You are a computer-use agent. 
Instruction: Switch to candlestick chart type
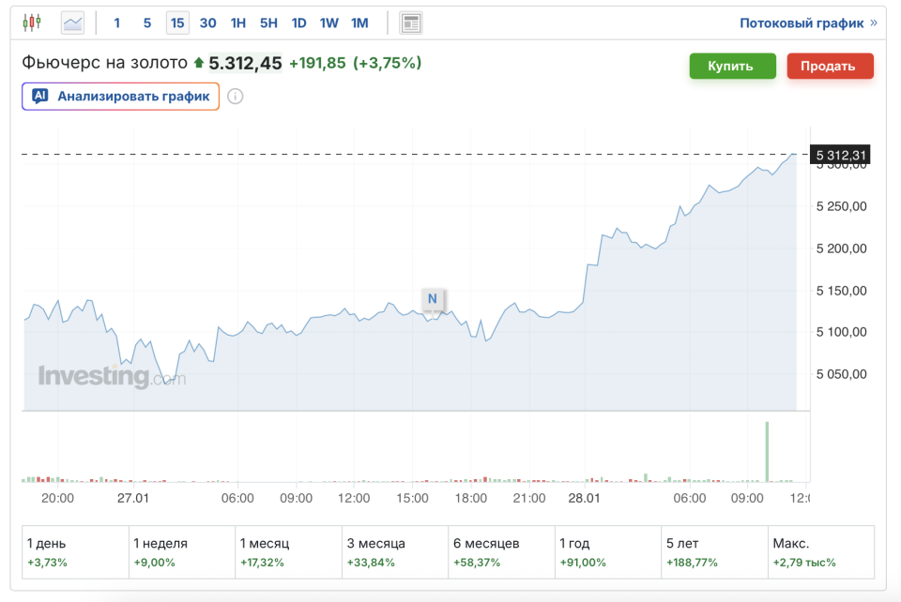pyautogui.click(x=33, y=23)
